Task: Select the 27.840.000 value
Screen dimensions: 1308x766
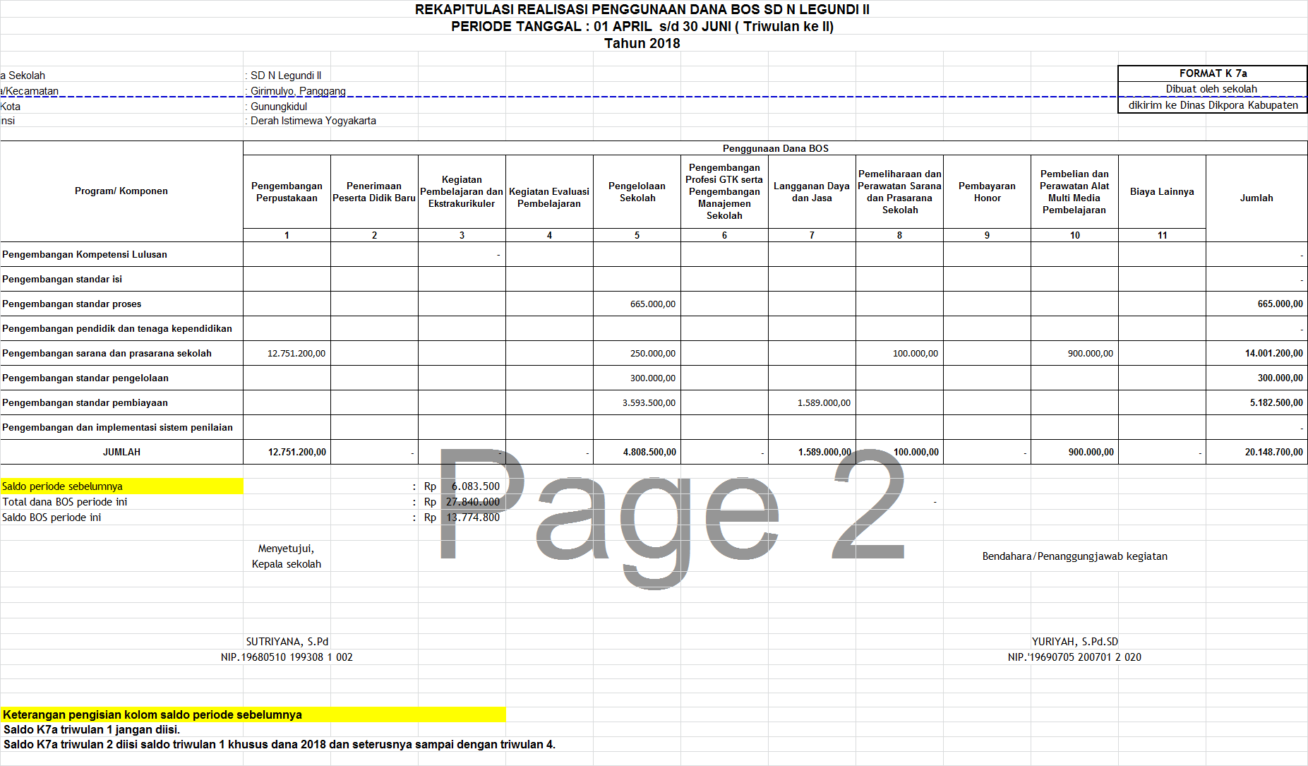Action: pos(472,502)
